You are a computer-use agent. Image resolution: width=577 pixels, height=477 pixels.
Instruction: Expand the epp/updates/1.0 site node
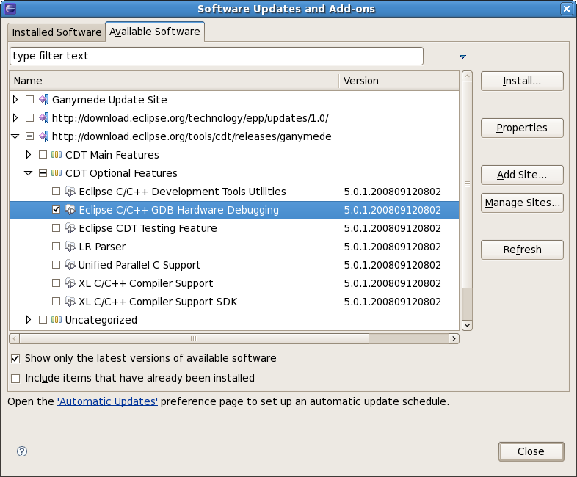15,118
